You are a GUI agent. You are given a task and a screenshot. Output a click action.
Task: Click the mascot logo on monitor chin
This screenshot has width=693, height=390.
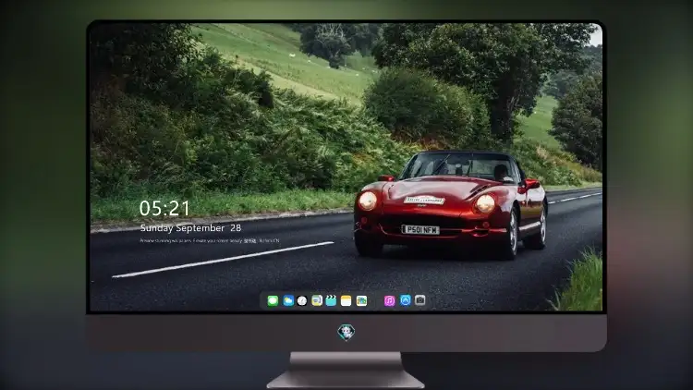[346, 332]
